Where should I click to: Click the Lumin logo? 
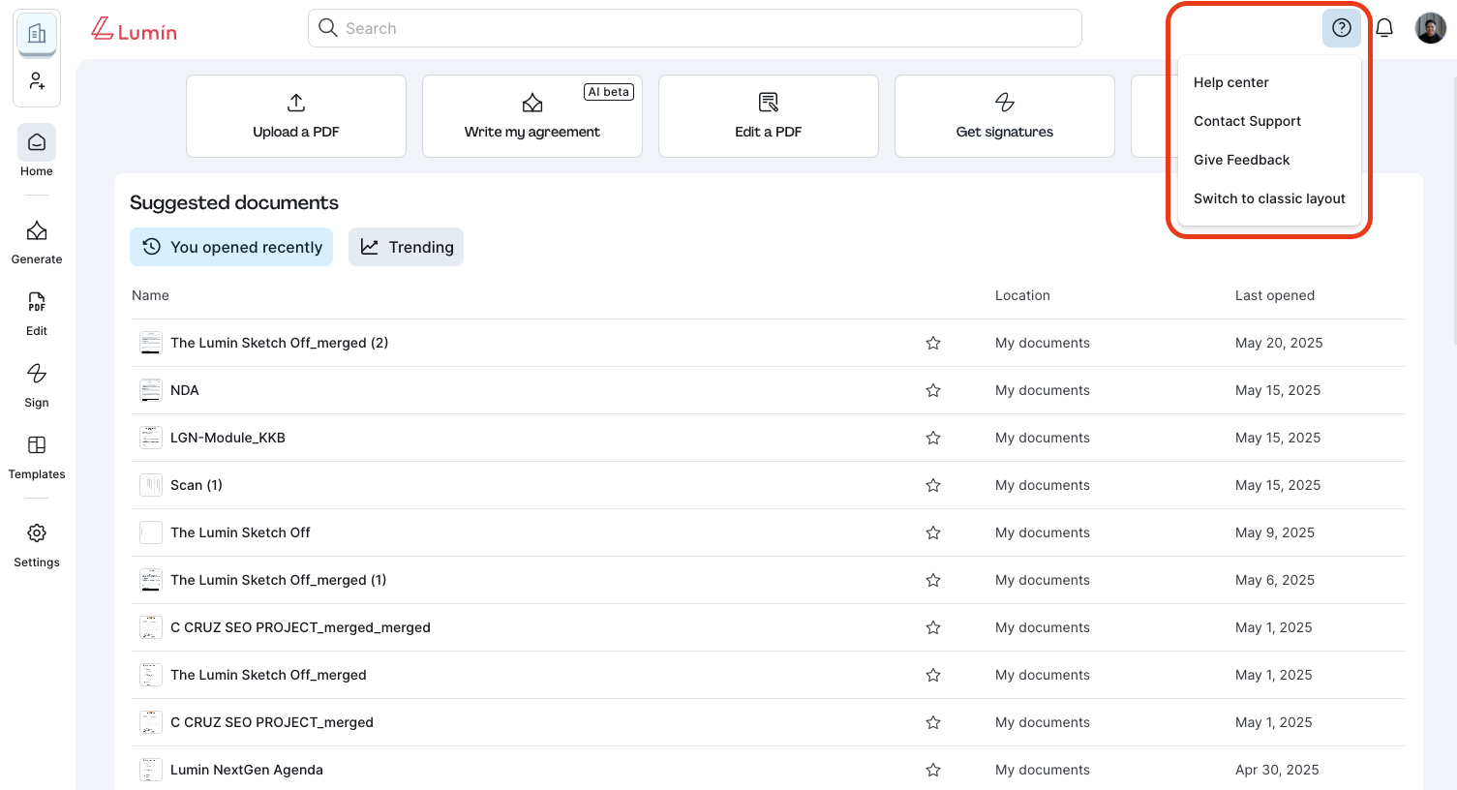(x=134, y=30)
